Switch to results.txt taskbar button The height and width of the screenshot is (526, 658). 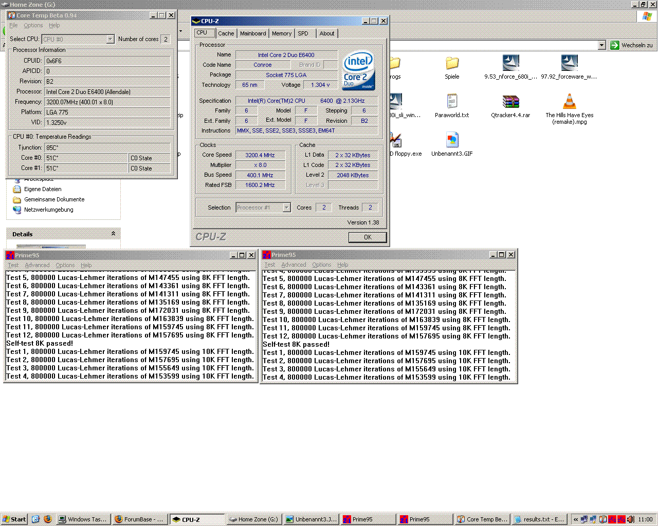539,519
